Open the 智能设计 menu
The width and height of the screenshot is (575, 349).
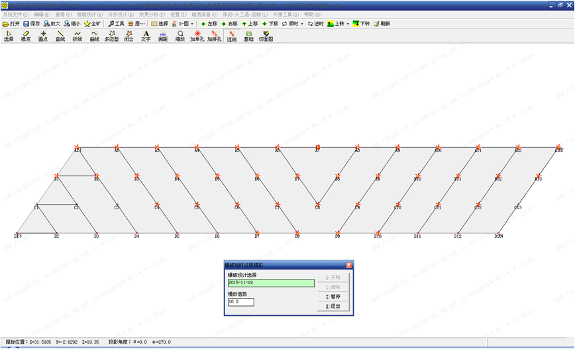click(89, 14)
